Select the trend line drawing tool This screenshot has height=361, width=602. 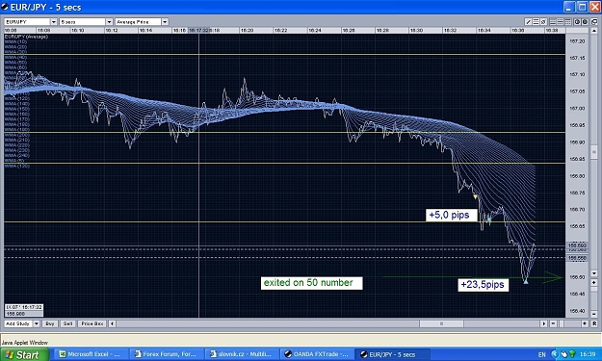(x=529, y=22)
